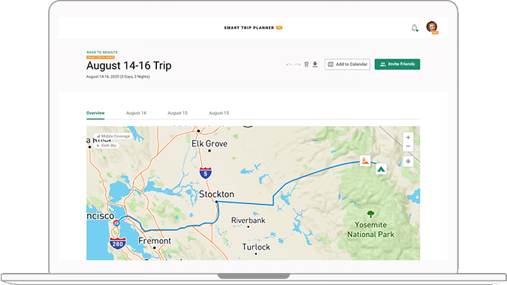Recenter map with location target icon
The image size is (507, 285).
[408, 161]
